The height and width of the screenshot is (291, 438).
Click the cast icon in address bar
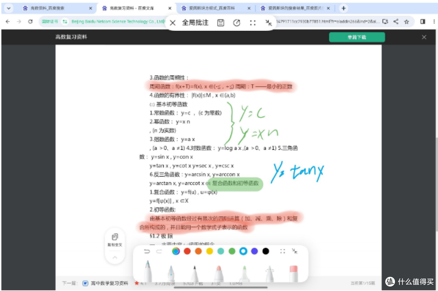click(x=385, y=21)
